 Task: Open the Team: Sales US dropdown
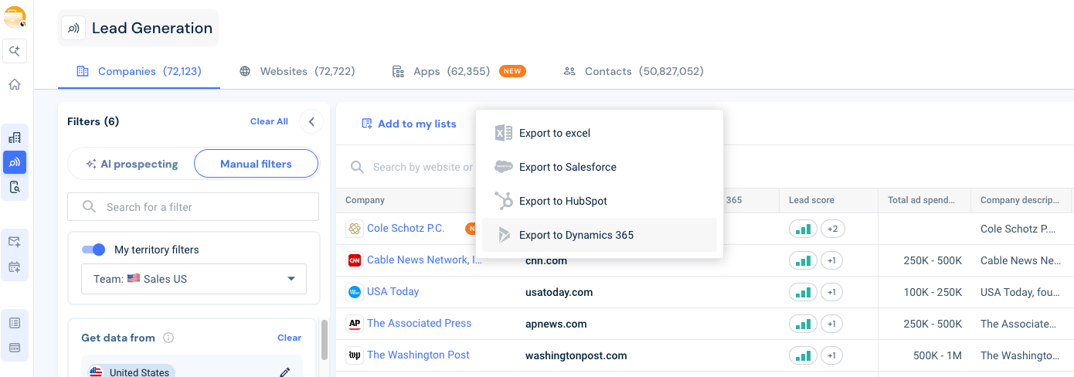pos(193,279)
